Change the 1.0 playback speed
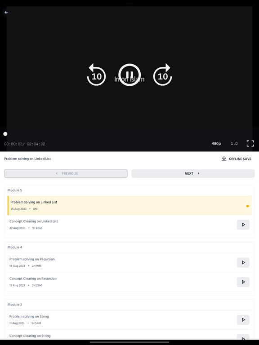 [x=234, y=143]
